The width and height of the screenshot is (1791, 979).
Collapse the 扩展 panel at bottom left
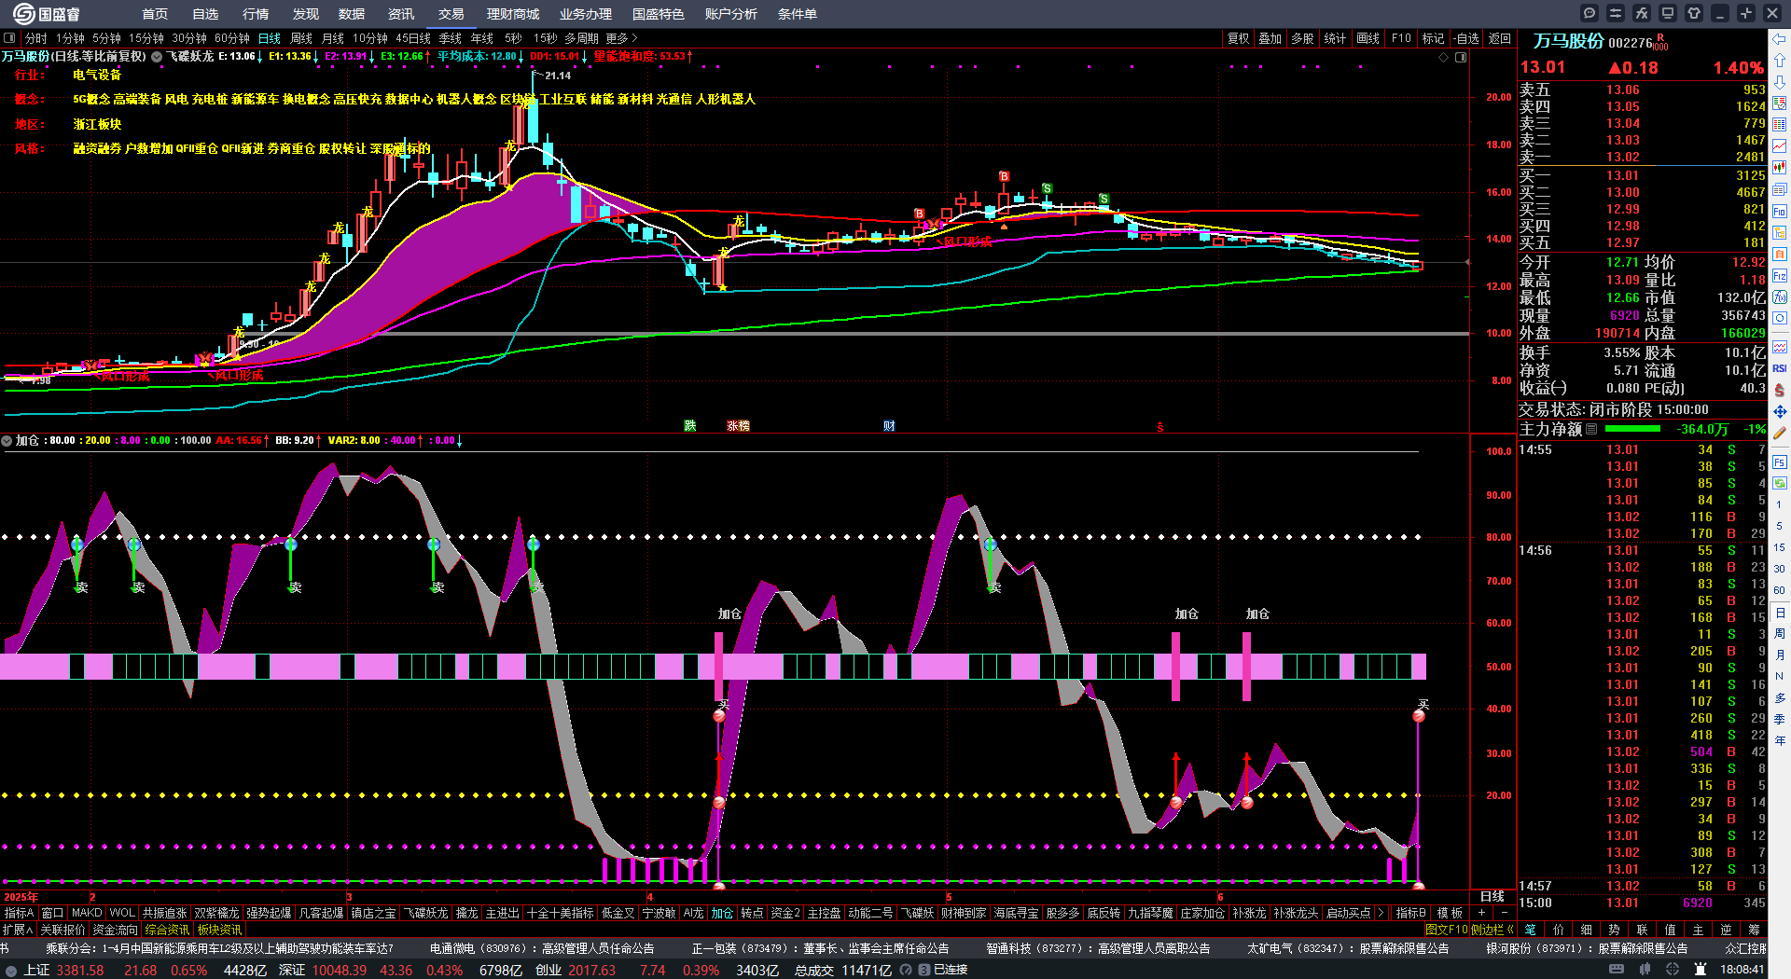pos(18,930)
